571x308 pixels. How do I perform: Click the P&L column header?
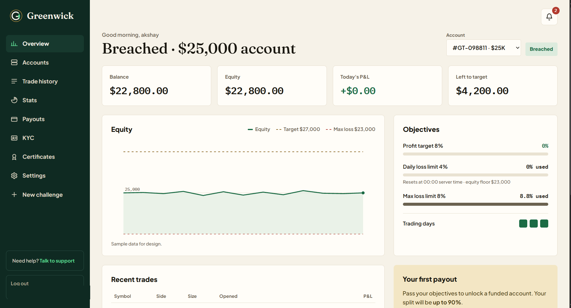click(368, 296)
